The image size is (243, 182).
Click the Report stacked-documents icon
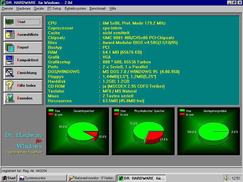point(10,47)
